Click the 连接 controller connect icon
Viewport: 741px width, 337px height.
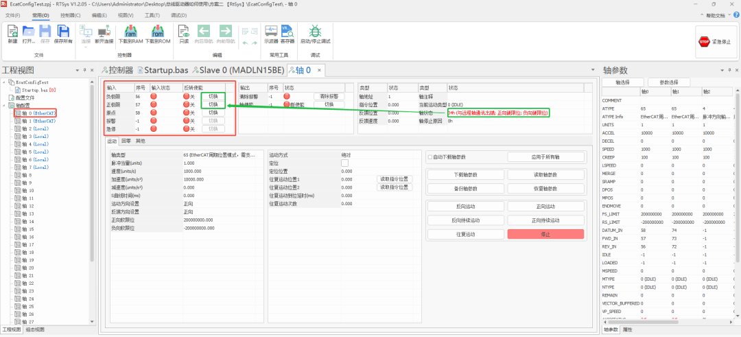pyautogui.click(x=86, y=31)
